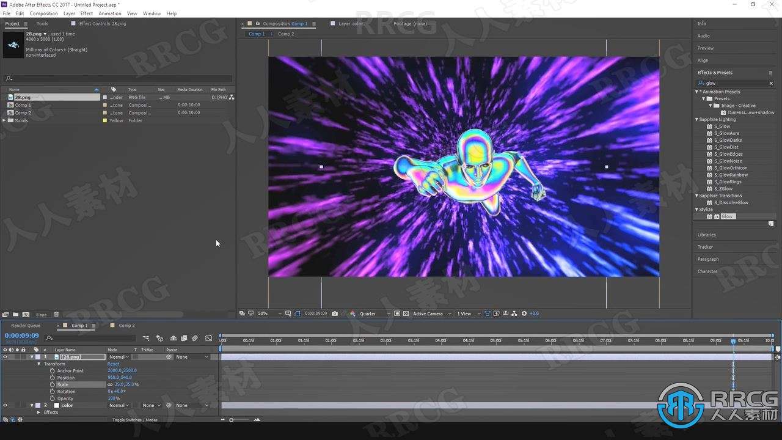782x440 pixels.
Task: Hide the 28.png layer with eye toggle
Action: point(5,357)
